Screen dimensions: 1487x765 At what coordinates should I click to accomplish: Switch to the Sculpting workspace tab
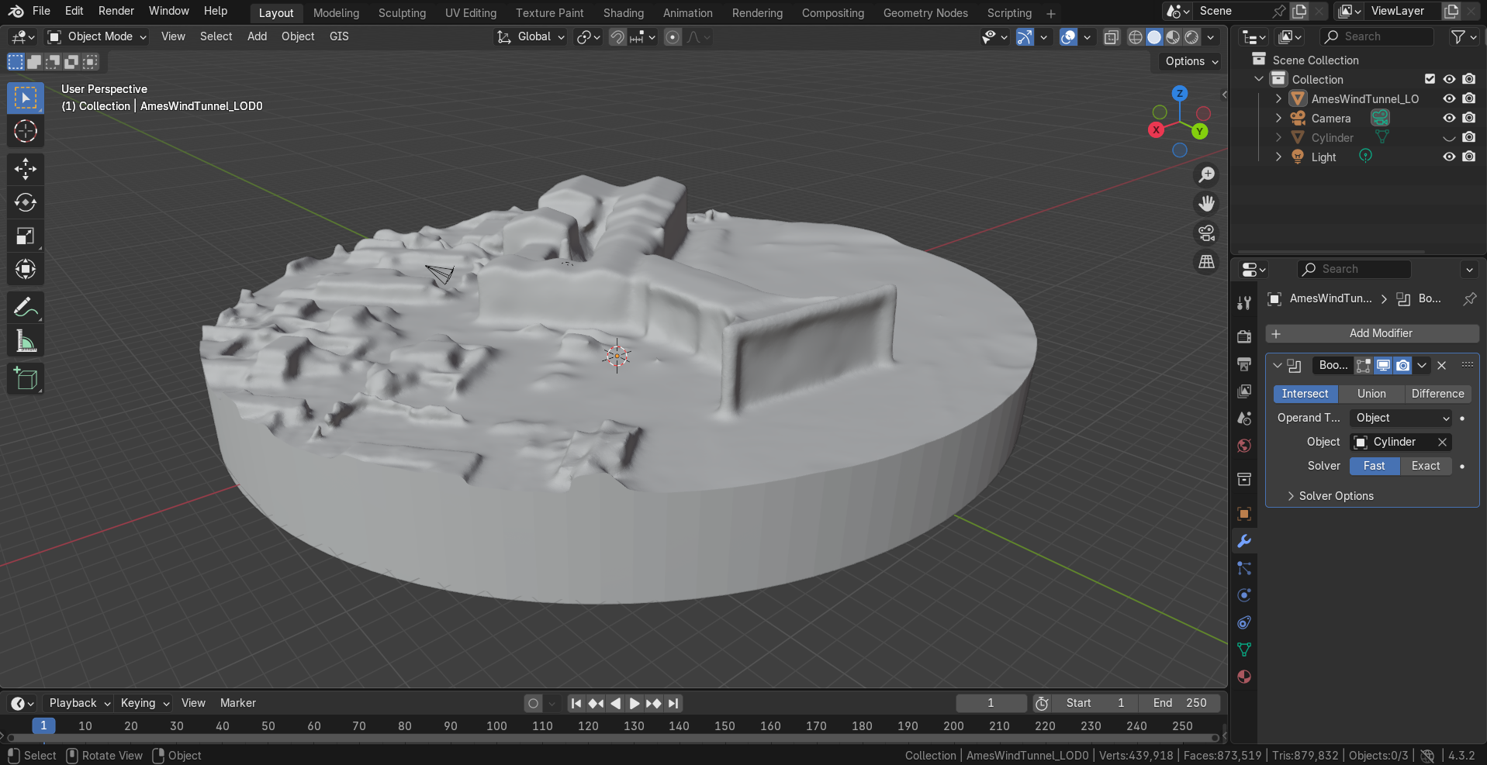402,13
